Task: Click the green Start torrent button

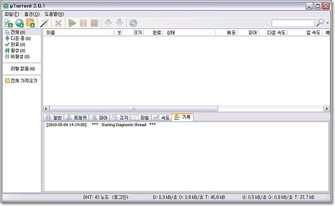Action: [x=72, y=23]
